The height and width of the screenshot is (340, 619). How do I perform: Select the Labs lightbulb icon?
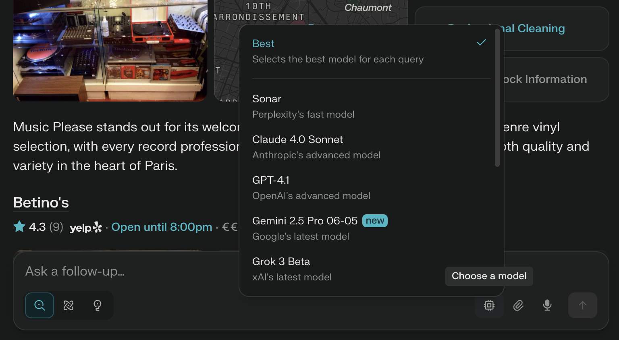point(97,305)
